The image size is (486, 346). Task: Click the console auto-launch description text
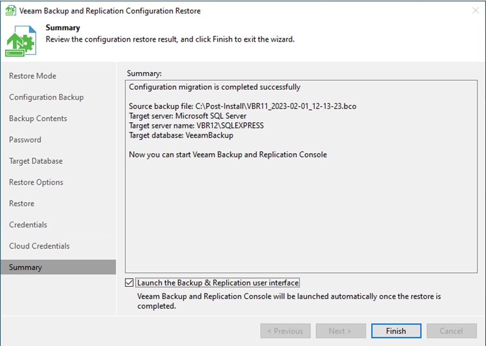tap(289, 301)
